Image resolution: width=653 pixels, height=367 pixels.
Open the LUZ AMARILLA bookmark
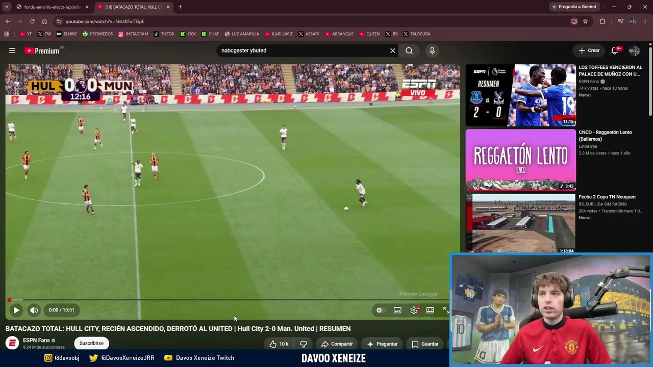[x=242, y=34]
